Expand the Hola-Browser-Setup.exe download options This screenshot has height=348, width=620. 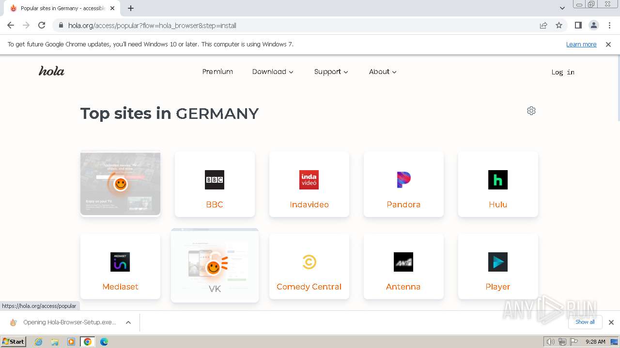pyautogui.click(x=128, y=322)
